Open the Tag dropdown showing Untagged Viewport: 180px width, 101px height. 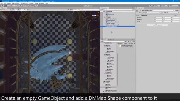tap(150, 13)
